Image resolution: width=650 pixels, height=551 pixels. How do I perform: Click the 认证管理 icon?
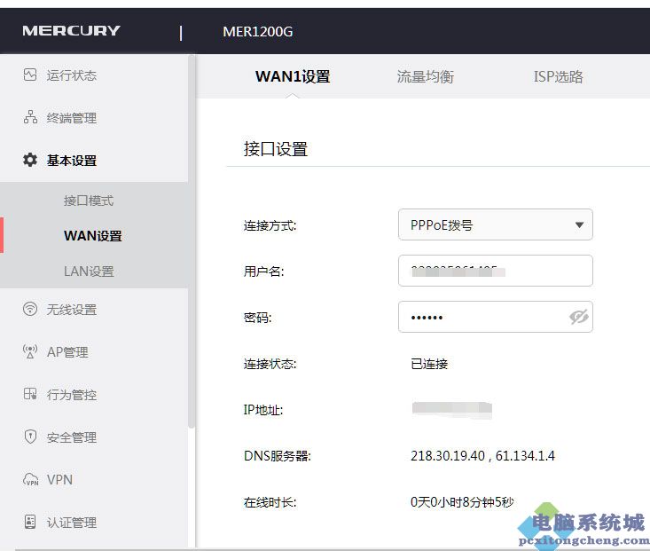coord(30,522)
